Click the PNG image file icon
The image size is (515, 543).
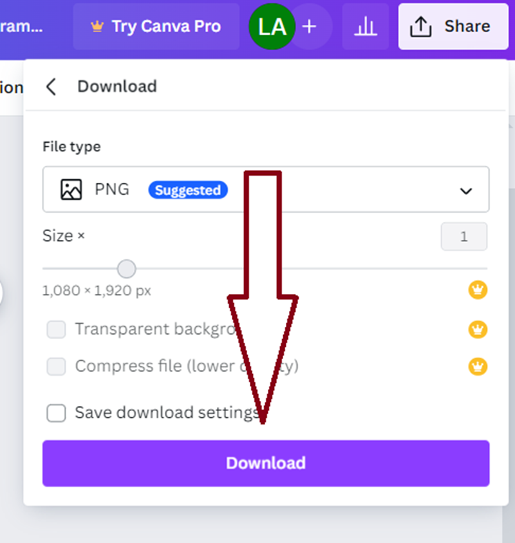pyautogui.click(x=71, y=190)
